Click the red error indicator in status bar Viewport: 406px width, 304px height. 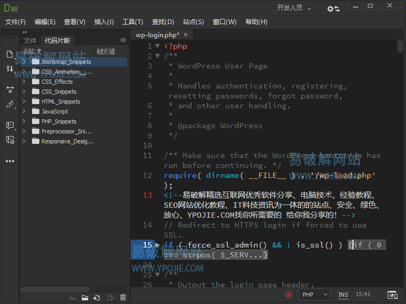tap(289, 295)
